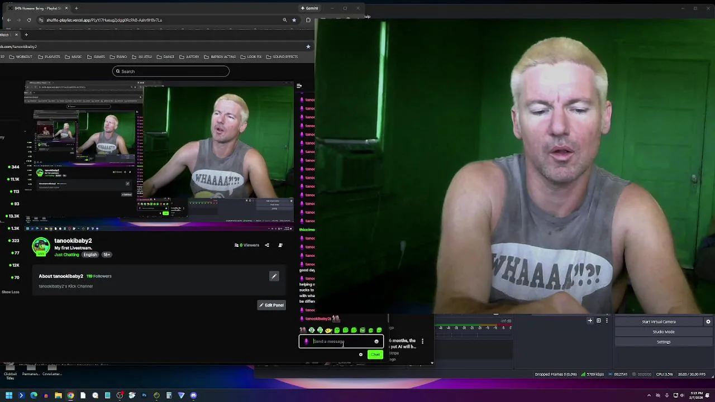The height and width of the screenshot is (402, 715).
Task: Add a dock item with the OBS plus icon
Action: [x=590, y=320]
